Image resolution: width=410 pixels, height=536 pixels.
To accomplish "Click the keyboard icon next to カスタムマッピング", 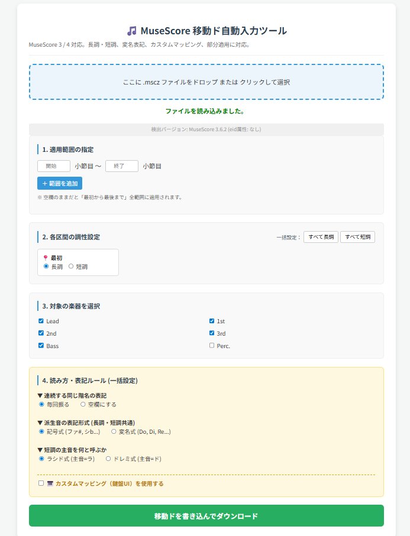I will (x=50, y=483).
